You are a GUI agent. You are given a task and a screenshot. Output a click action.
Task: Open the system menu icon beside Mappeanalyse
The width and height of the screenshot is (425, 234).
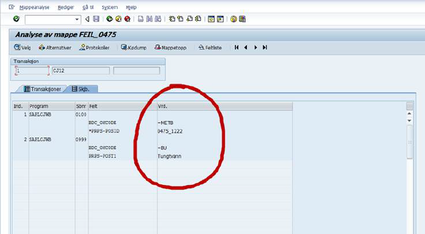(11, 7)
